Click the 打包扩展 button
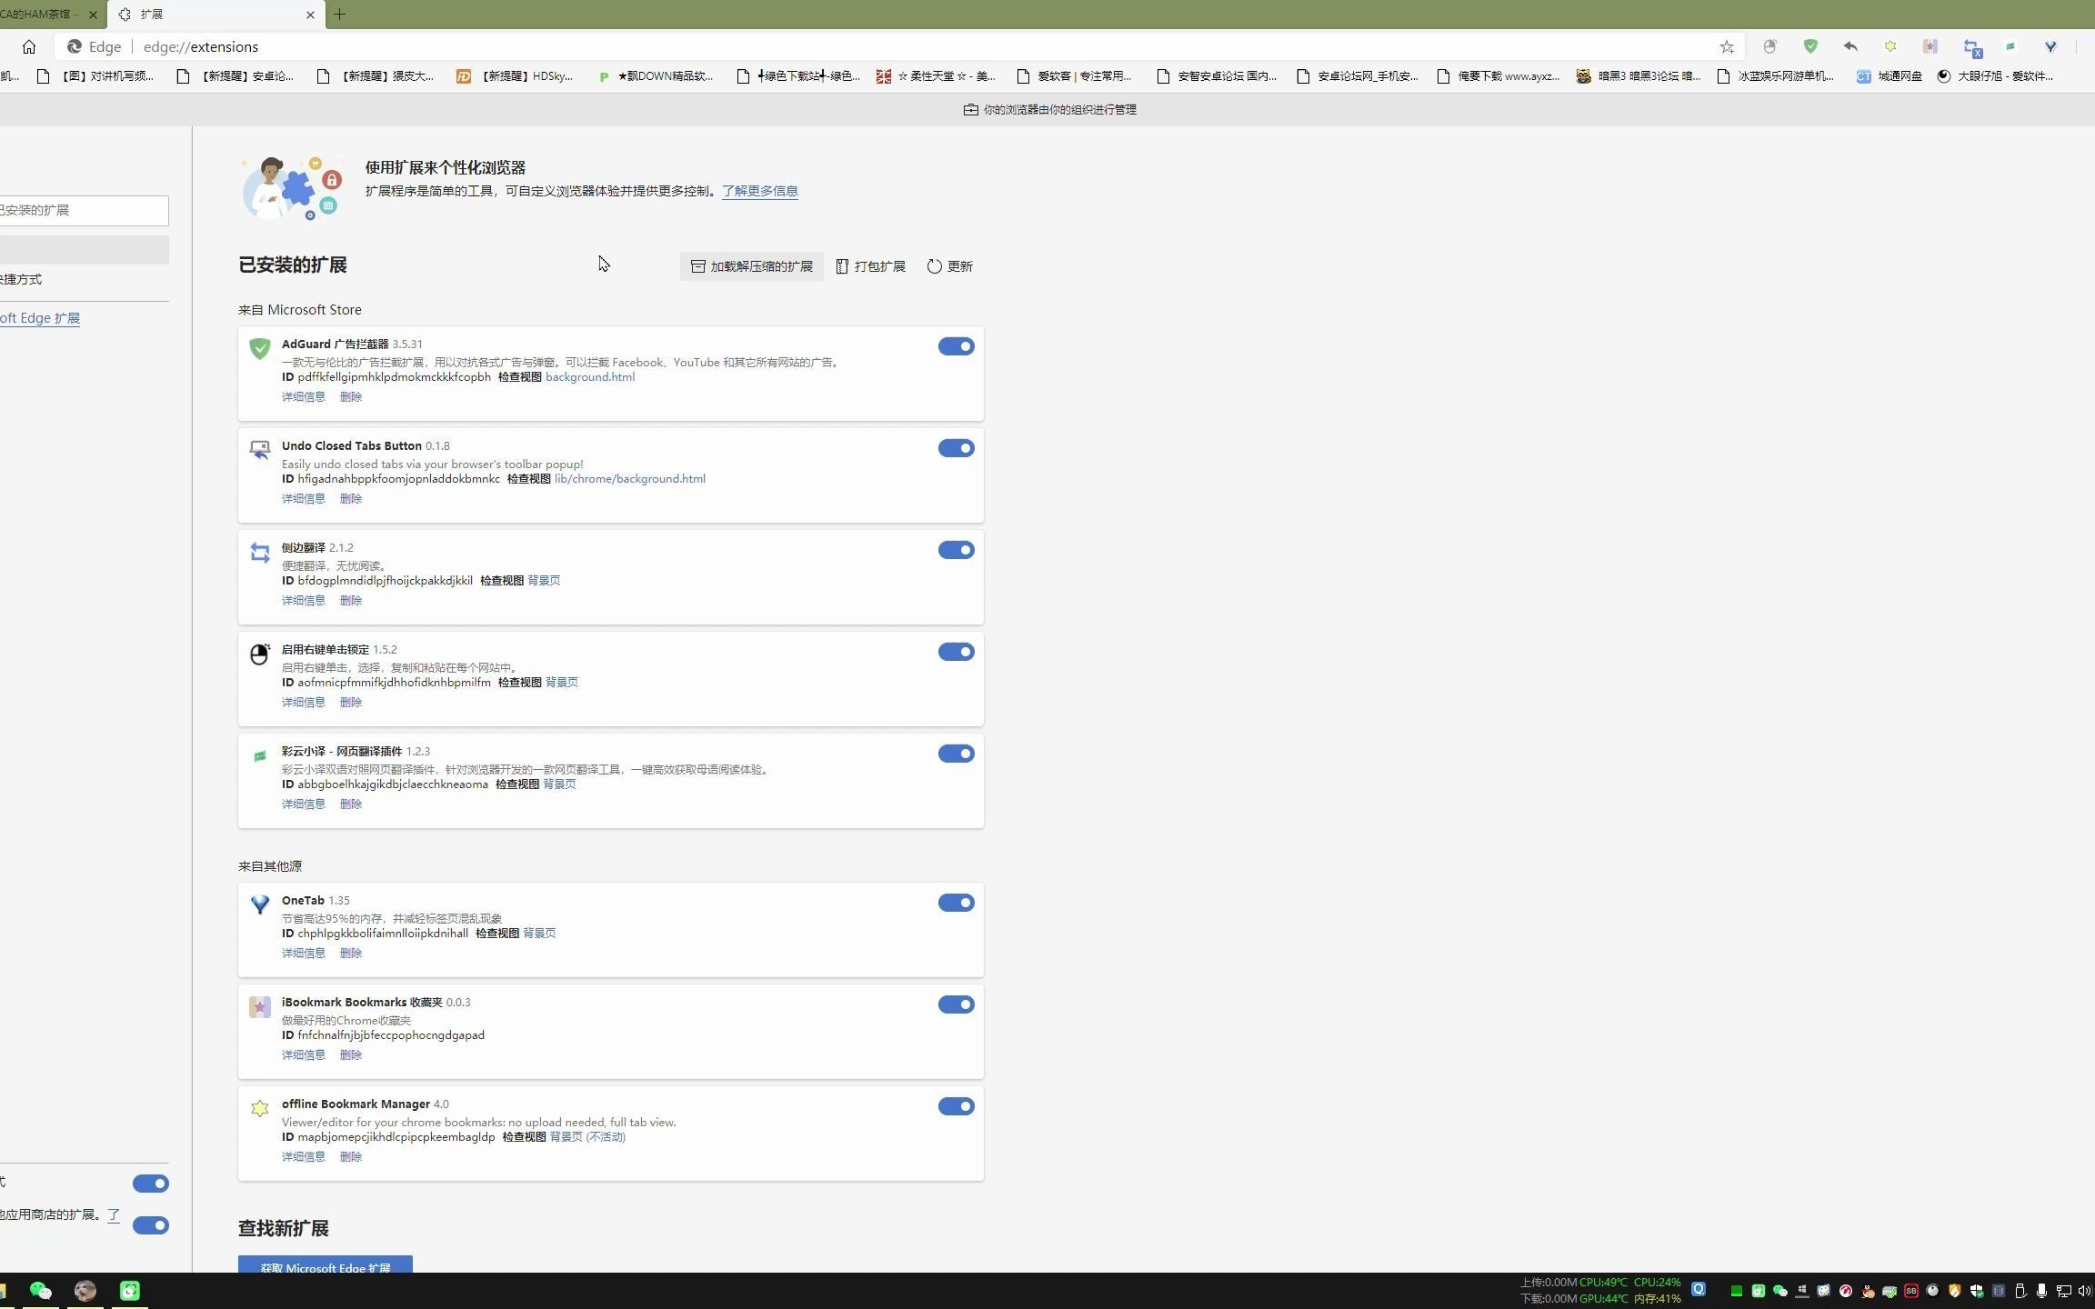The width and height of the screenshot is (2095, 1309). (870, 266)
